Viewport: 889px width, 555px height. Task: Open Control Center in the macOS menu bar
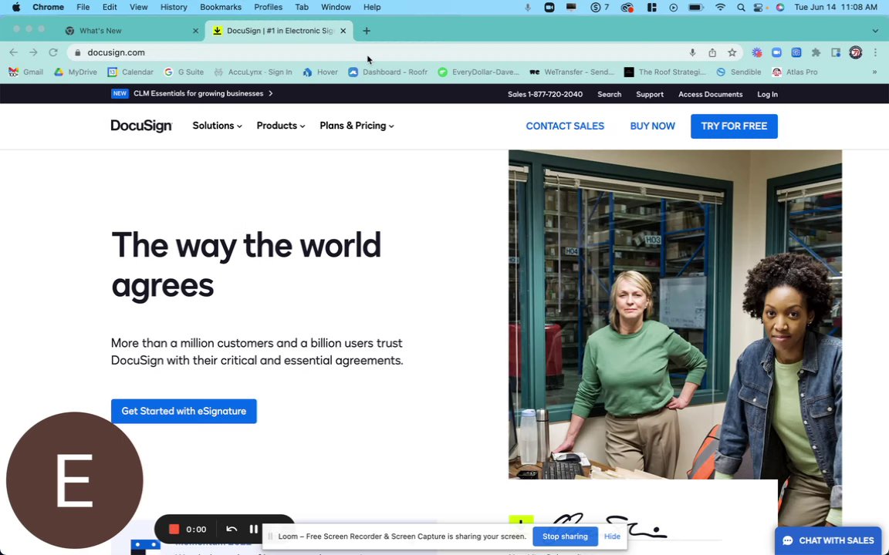[x=759, y=8]
